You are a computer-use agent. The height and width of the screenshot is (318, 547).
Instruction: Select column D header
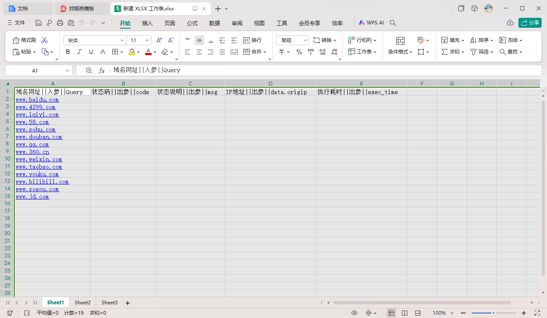[271, 84]
